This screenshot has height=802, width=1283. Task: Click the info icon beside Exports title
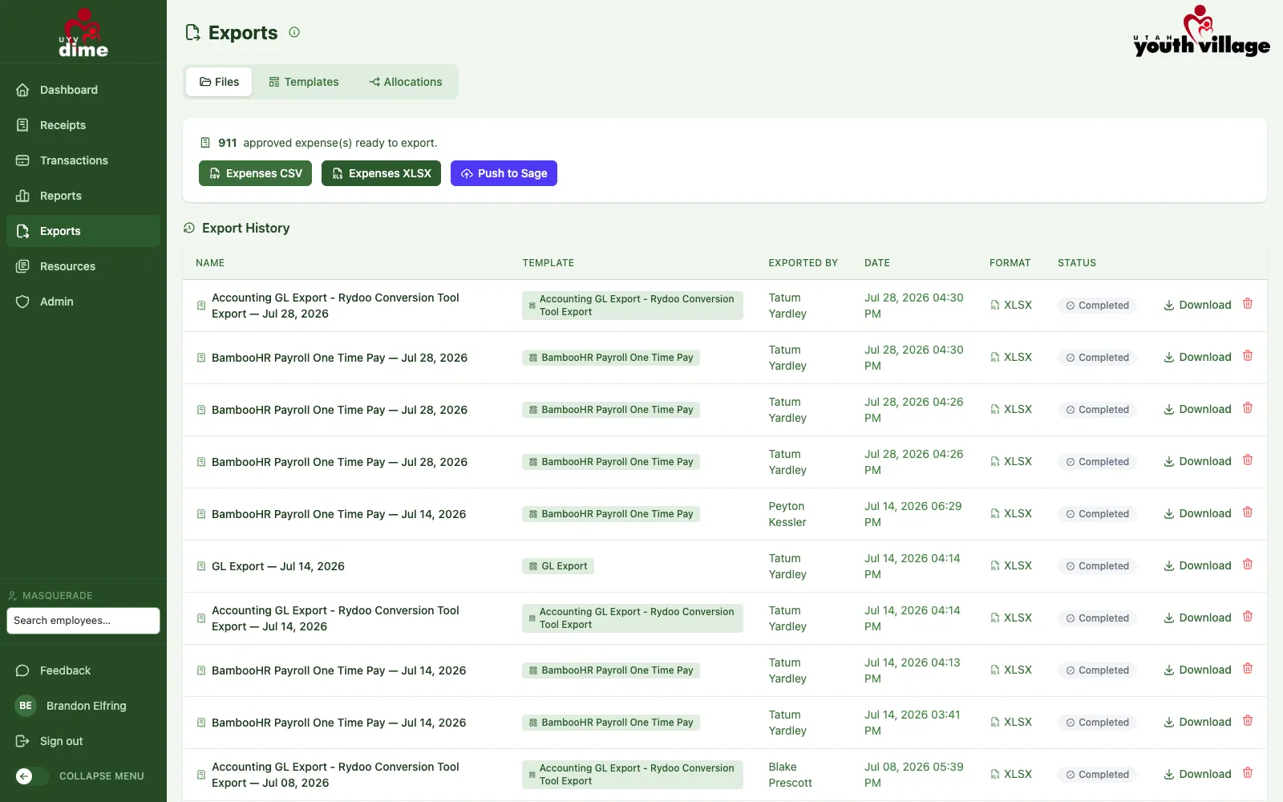[x=294, y=32]
